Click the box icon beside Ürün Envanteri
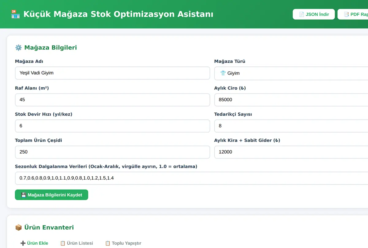The width and height of the screenshot is (368, 248). (18, 228)
